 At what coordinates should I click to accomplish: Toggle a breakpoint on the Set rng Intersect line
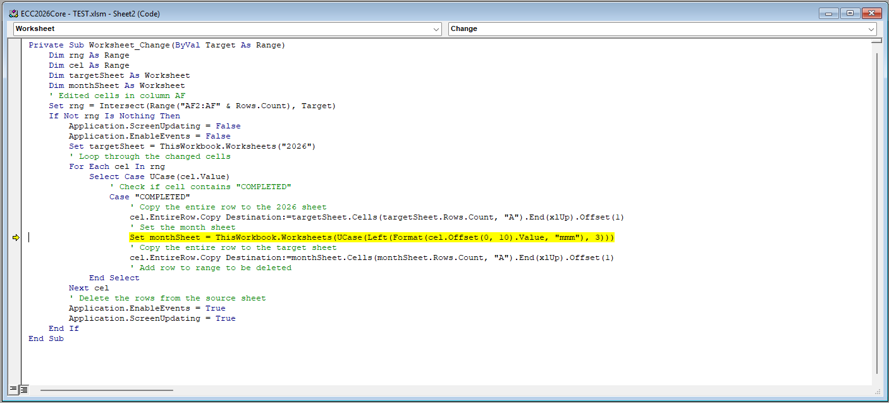pos(15,106)
